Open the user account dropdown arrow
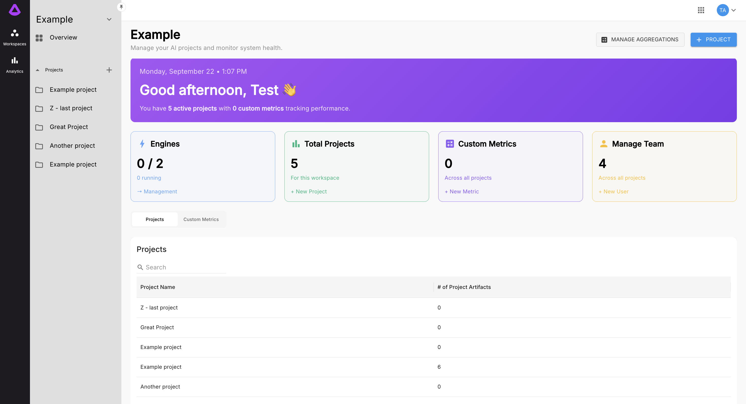Image resolution: width=746 pixels, height=404 pixels. pyautogui.click(x=734, y=10)
